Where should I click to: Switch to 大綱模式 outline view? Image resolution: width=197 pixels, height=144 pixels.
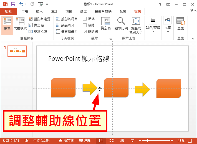tap(20, 24)
